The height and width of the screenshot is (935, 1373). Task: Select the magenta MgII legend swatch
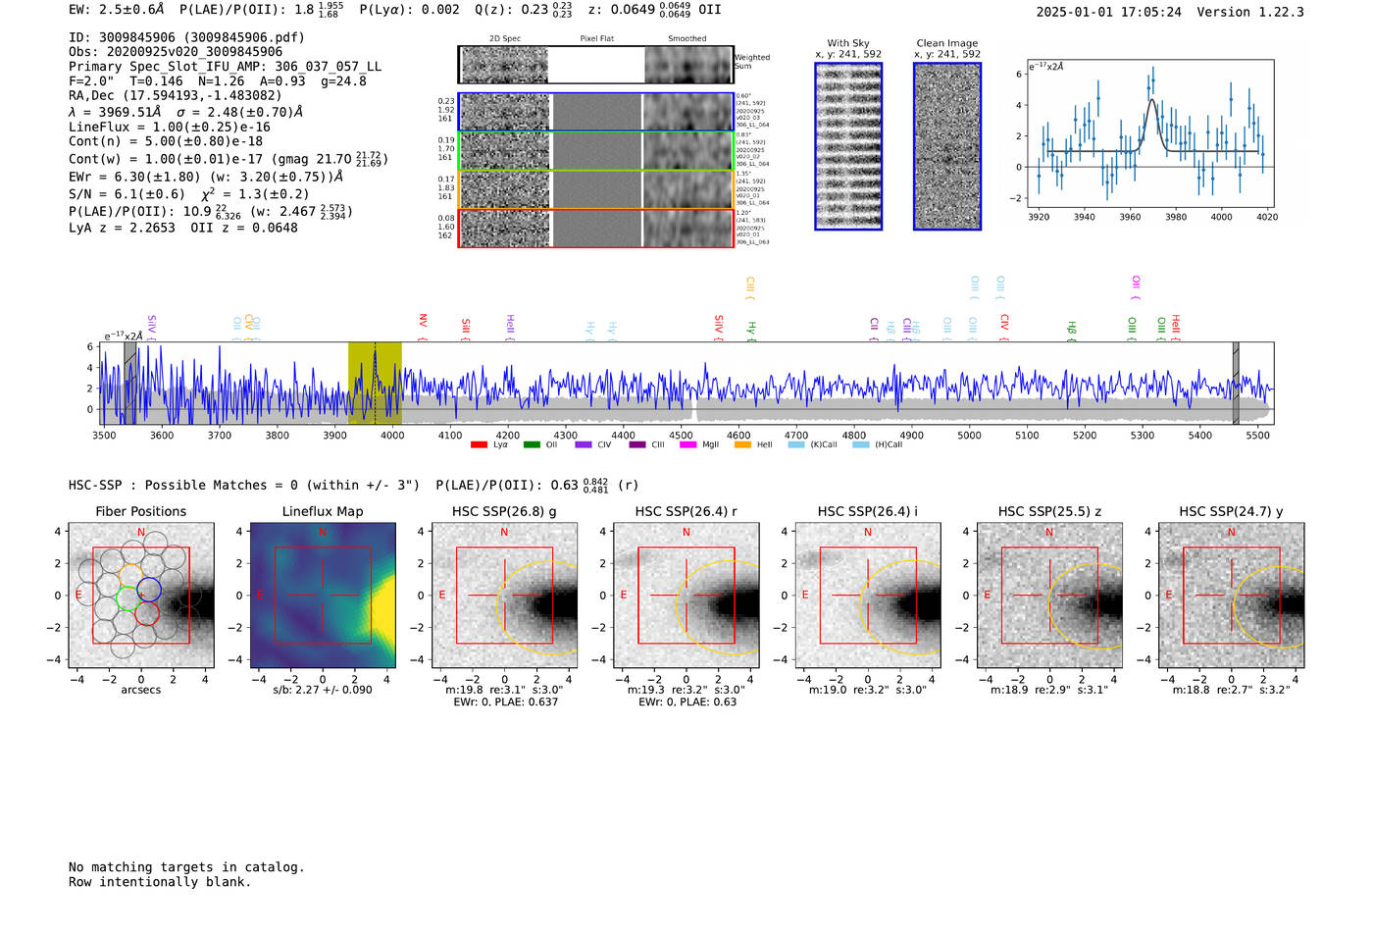689,445
